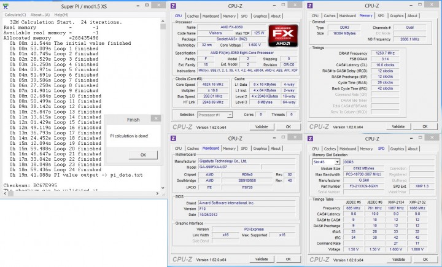The height and width of the screenshot is (267, 442).
Task: Open Memory tab in bottom-right SPD window
Action: tap(366, 149)
